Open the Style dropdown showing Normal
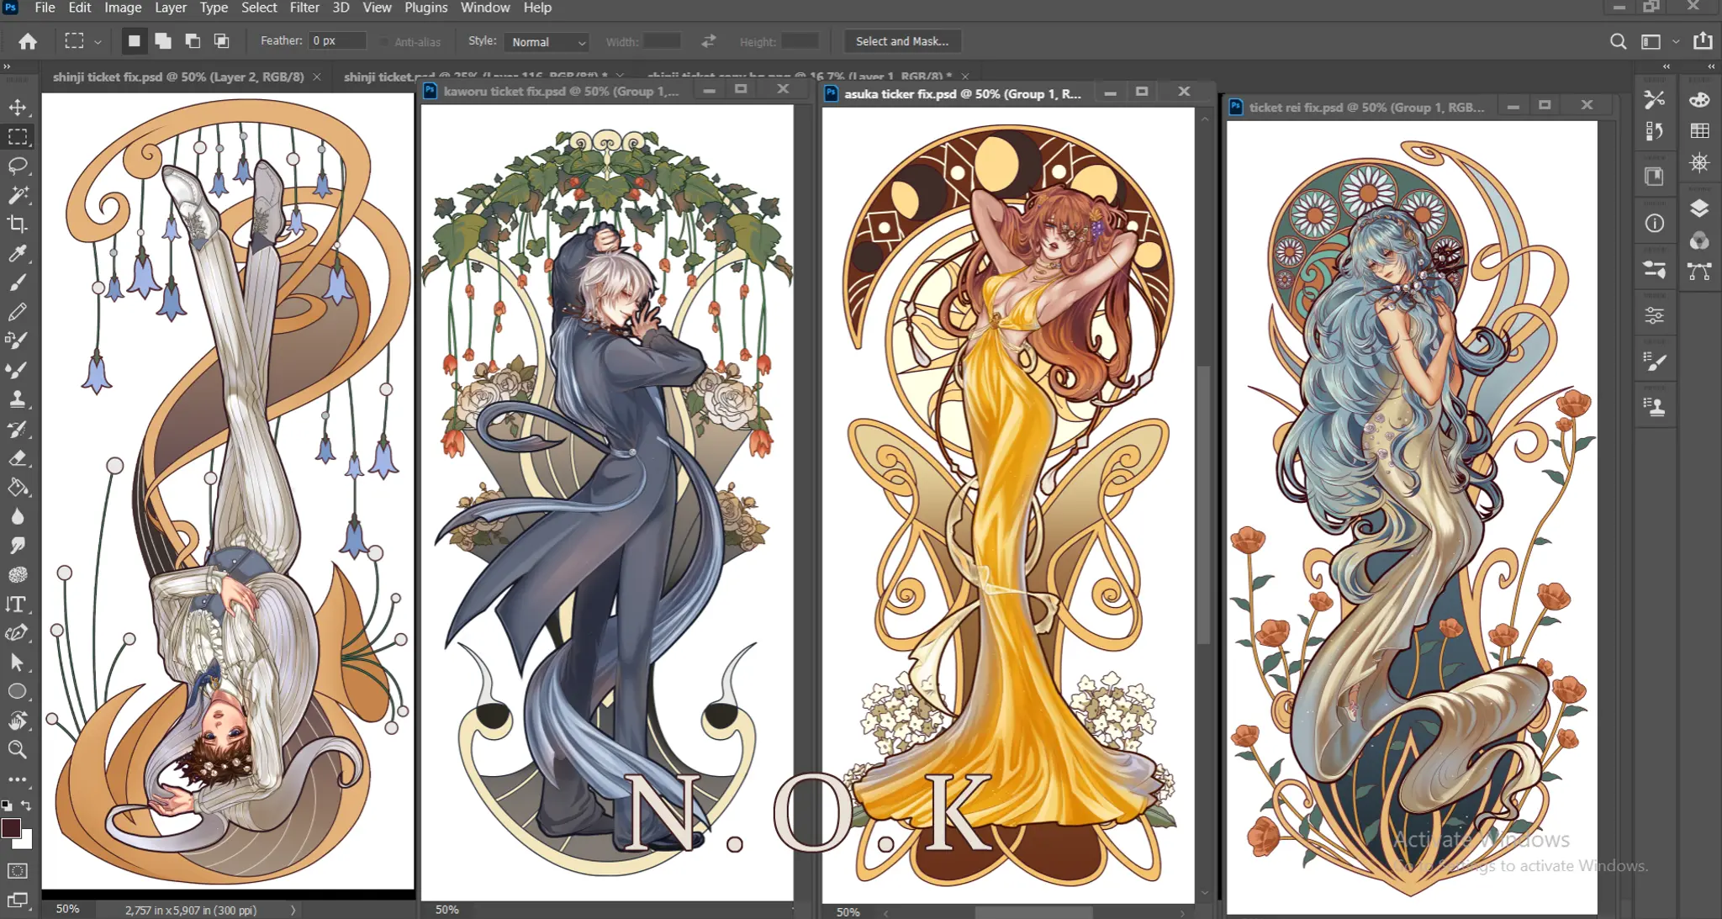Screen dimensions: 1722x919 click(x=547, y=42)
